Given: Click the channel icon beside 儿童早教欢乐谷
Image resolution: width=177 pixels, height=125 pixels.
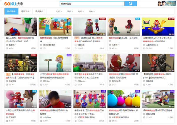Looking at the screenshot, I should click(144, 45).
